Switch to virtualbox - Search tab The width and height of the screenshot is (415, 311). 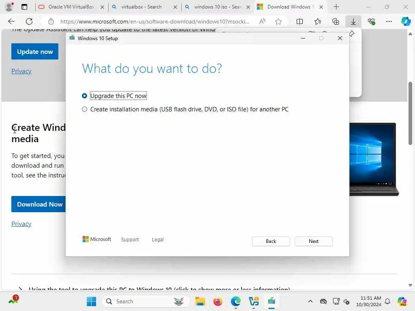coord(141,7)
